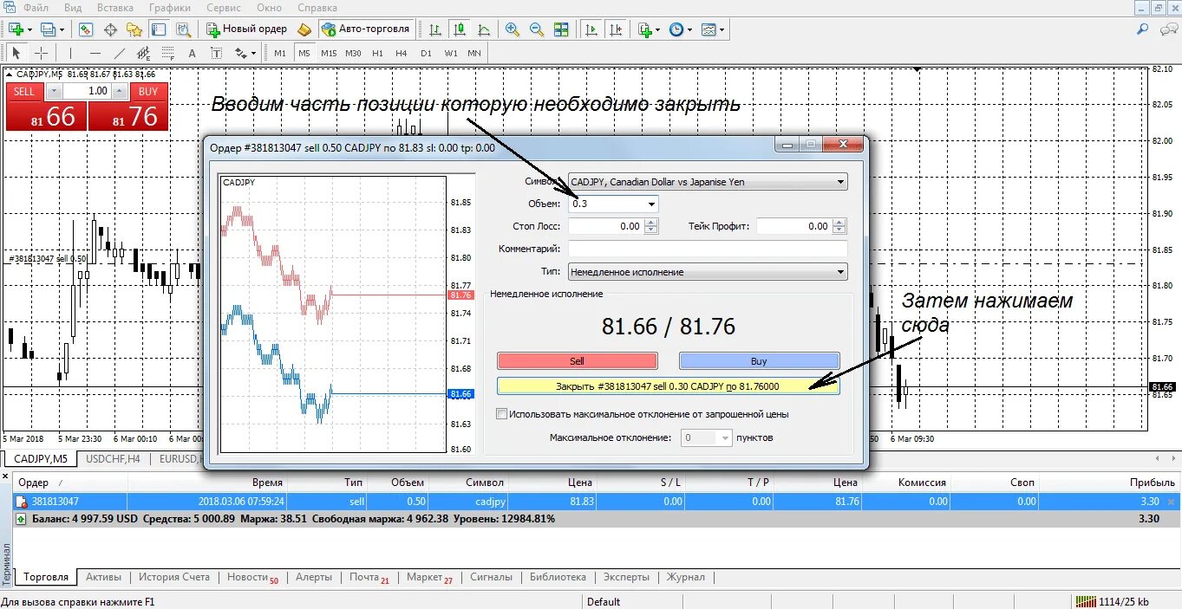Toggle the Авто-торговля button
Image resolution: width=1182 pixels, height=609 pixels.
365,29
